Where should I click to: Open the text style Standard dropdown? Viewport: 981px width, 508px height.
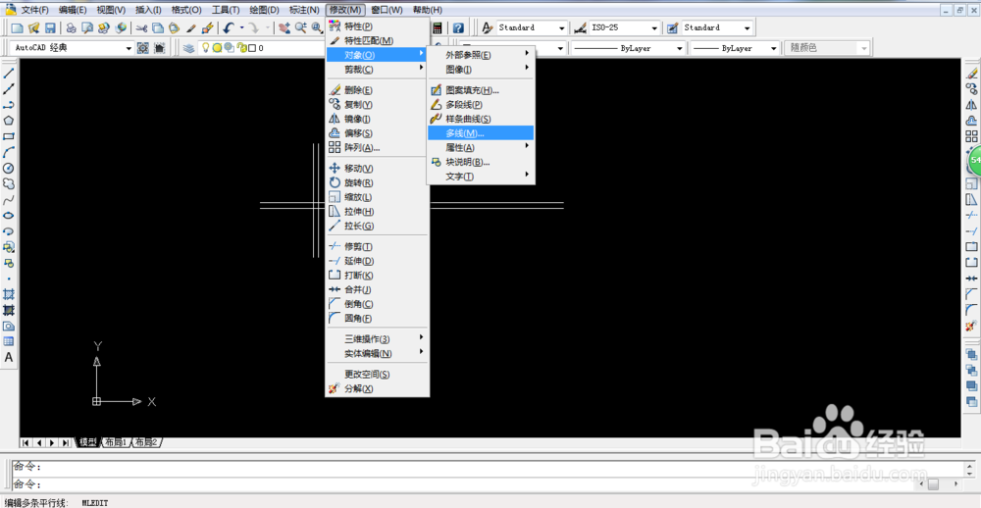562,28
